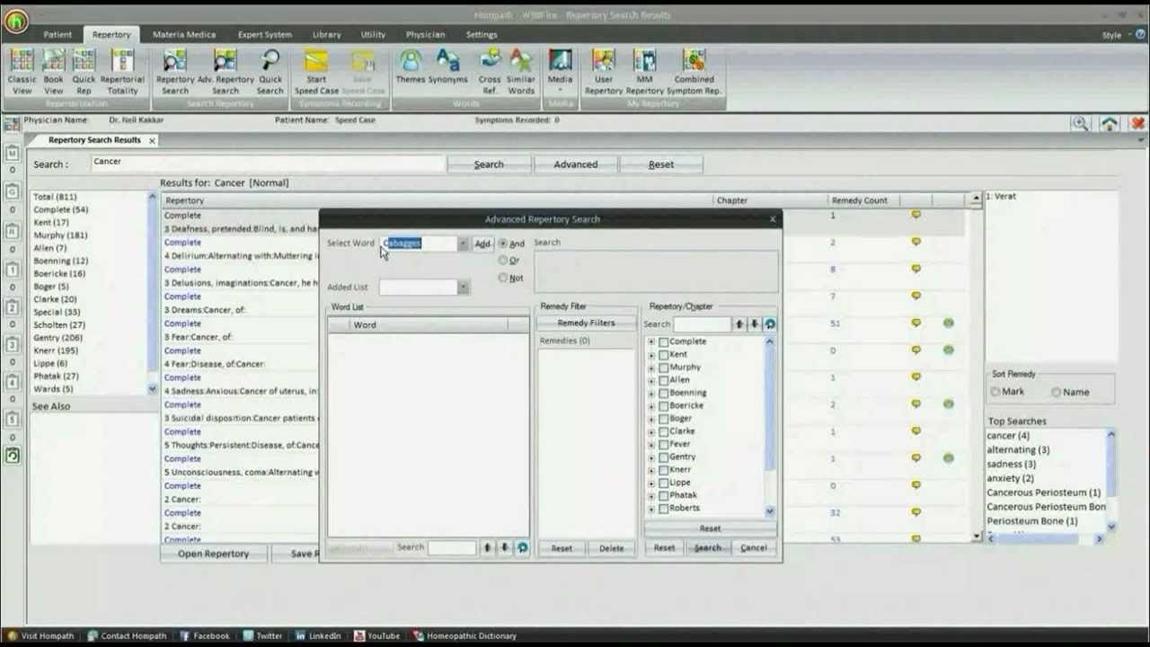This screenshot has height=647, width=1150.
Task: Click the Advanced button beside Search
Action: (575, 164)
